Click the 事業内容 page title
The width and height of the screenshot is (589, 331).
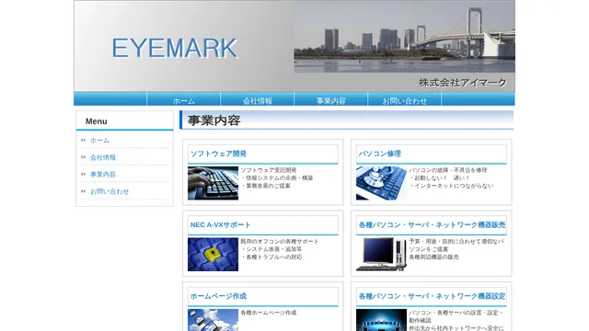[214, 120]
